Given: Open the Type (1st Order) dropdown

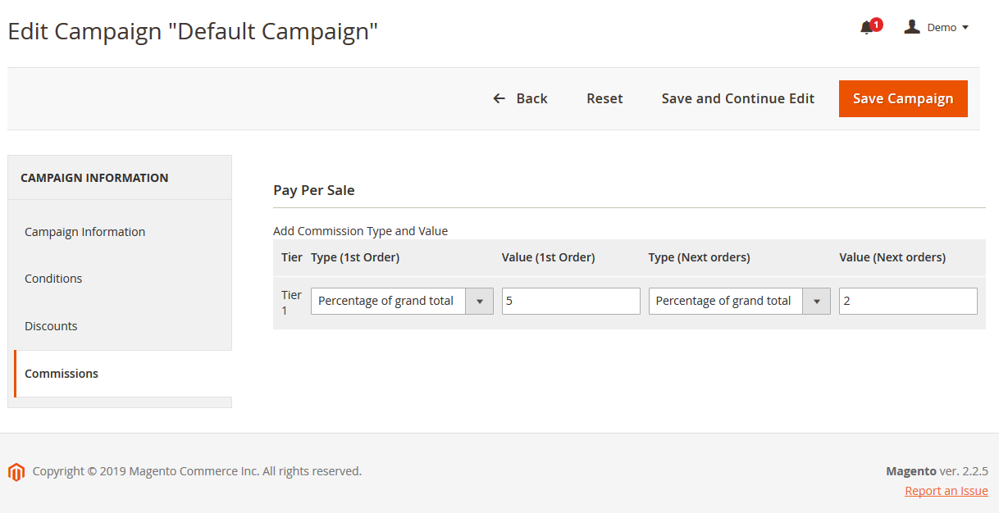Looking at the screenshot, I should pos(402,301).
